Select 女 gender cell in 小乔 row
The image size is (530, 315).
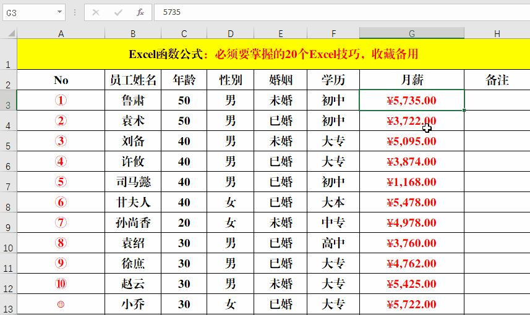click(230, 304)
